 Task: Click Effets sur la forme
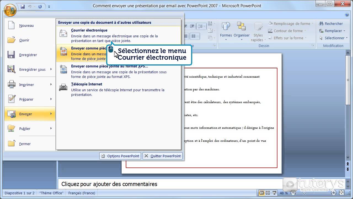tap(287, 38)
